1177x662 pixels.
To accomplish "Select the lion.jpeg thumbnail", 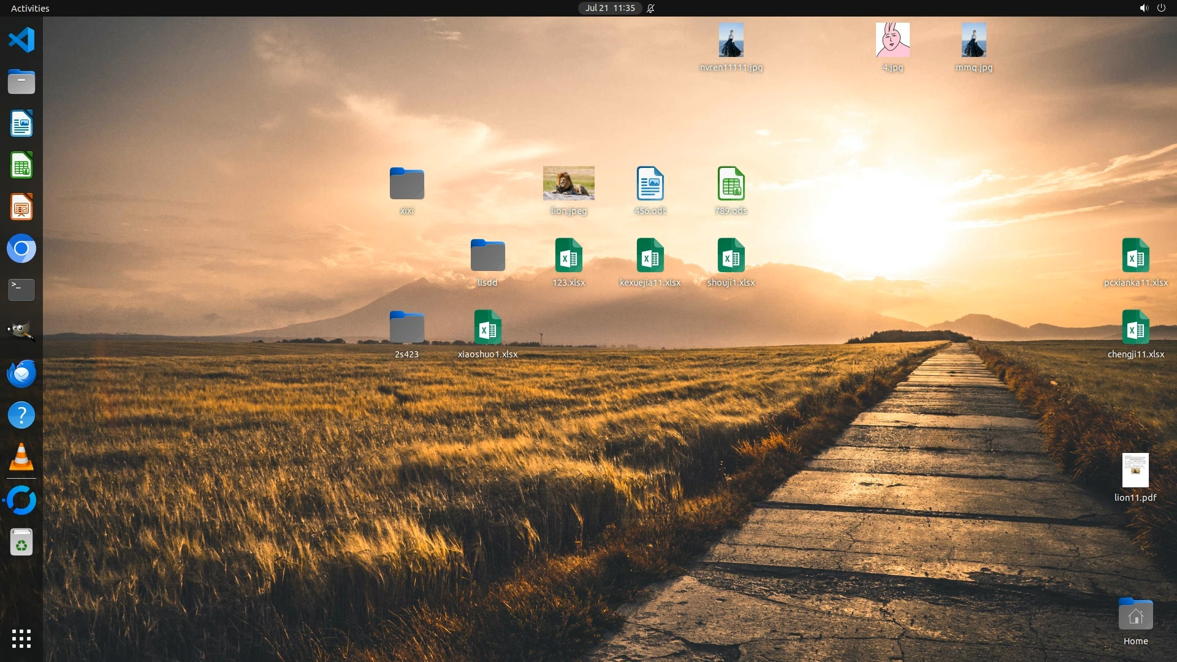I will coord(568,183).
